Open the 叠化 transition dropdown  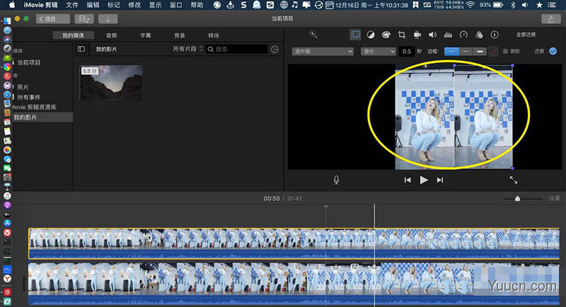coord(378,52)
